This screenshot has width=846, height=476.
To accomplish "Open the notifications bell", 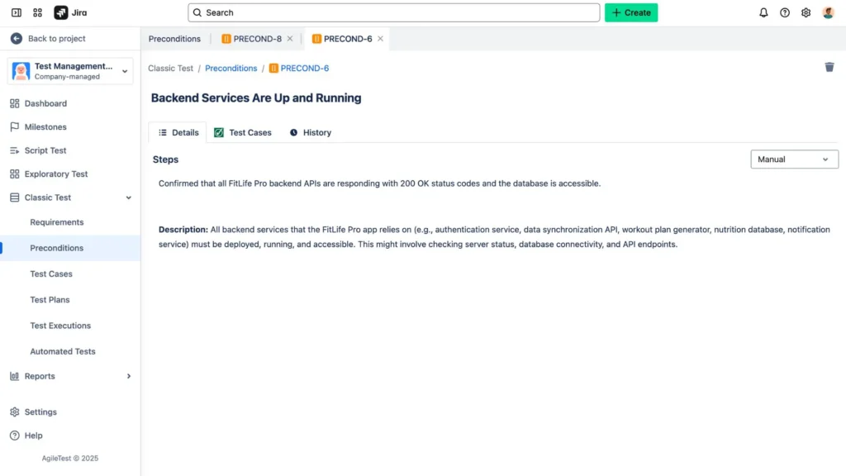I will pos(763,12).
